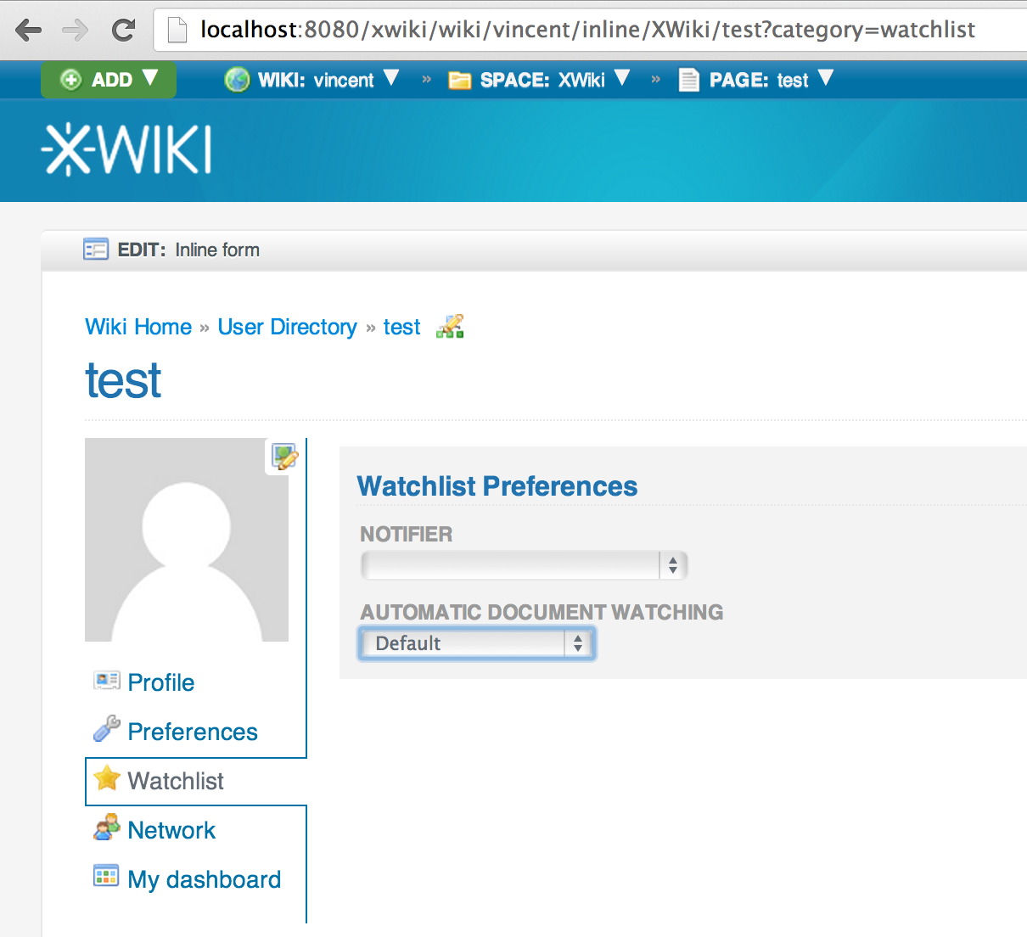Open the Preferences tab
The image size is (1027, 937).
pyautogui.click(x=193, y=732)
